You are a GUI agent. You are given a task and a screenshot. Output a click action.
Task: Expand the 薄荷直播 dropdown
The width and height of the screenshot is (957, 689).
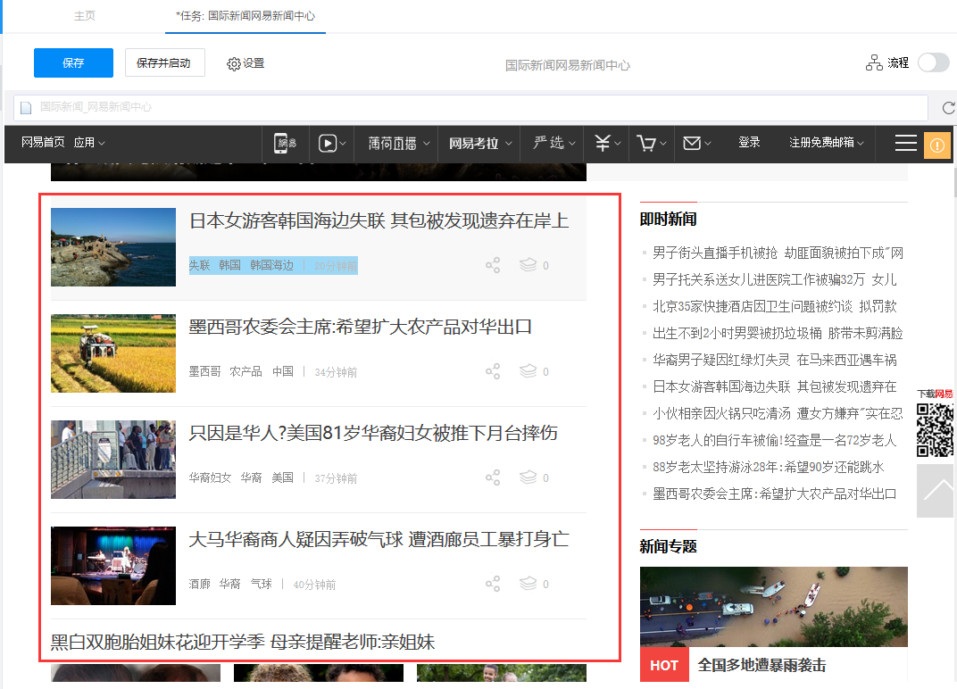[x=399, y=144]
